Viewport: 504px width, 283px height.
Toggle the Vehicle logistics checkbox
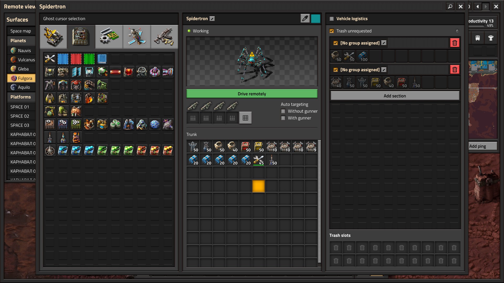click(x=332, y=19)
